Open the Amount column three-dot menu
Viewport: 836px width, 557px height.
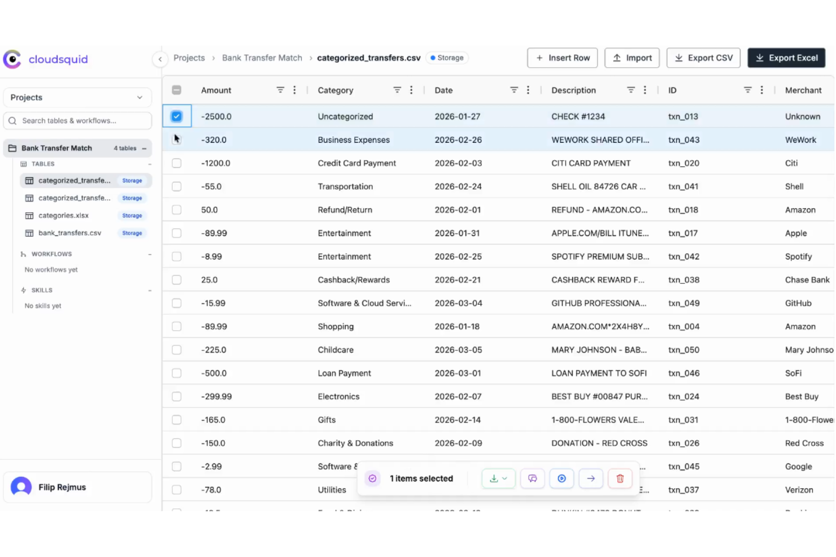[294, 90]
